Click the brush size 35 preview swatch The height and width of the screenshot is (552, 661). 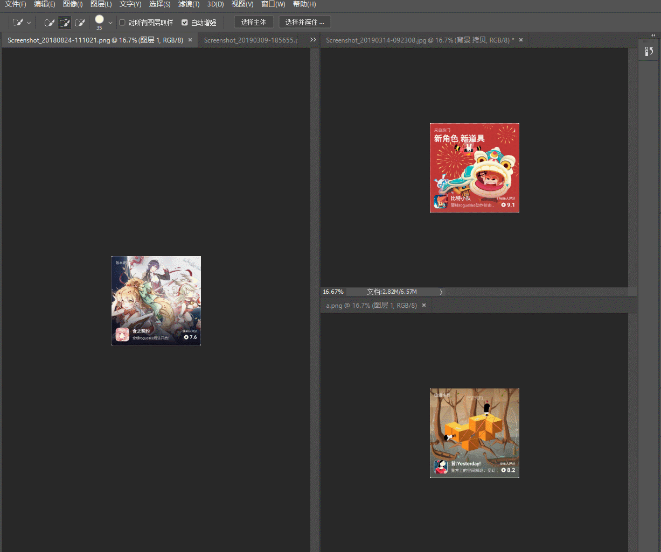pos(99,20)
